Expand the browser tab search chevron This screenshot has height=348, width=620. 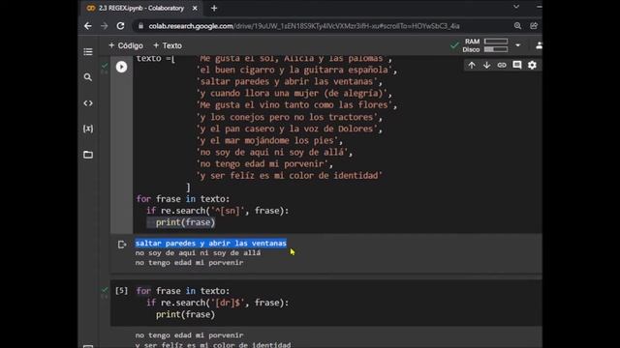pos(516,7)
